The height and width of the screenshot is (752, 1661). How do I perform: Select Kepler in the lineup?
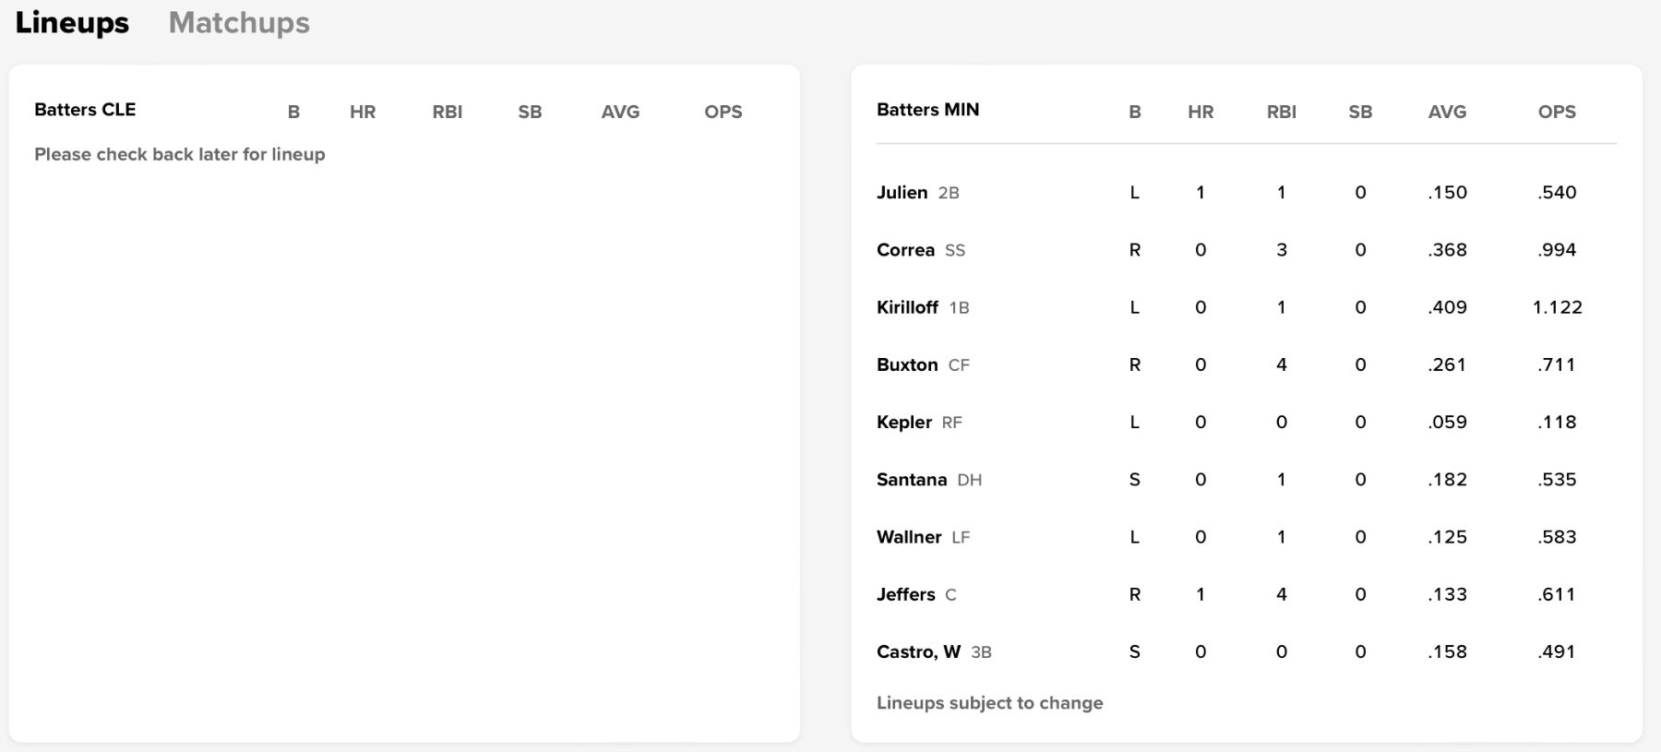pyautogui.click(x=904, y=422)
